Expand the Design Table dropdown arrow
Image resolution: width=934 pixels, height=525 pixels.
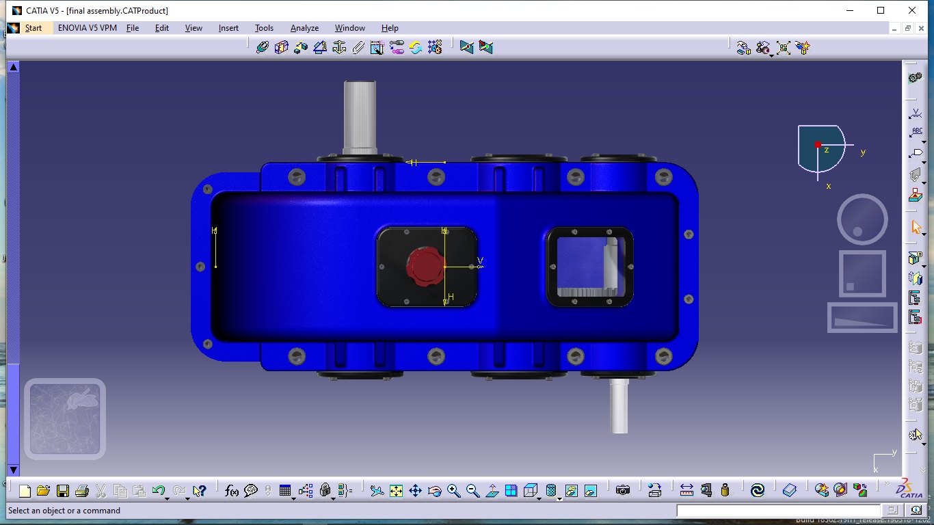(294, 498)
